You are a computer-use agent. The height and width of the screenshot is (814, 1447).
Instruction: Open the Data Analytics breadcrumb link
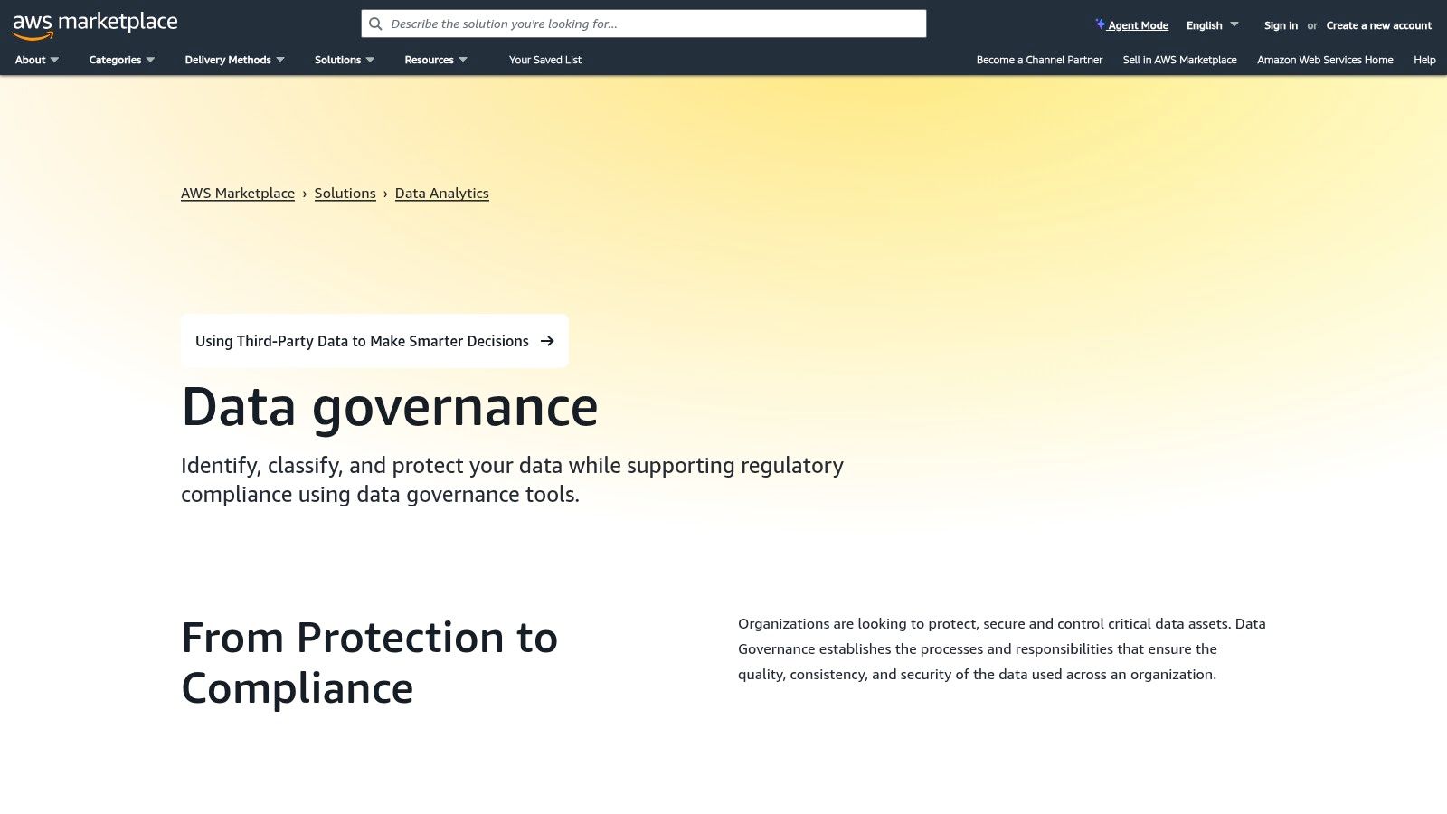(441, 193)
